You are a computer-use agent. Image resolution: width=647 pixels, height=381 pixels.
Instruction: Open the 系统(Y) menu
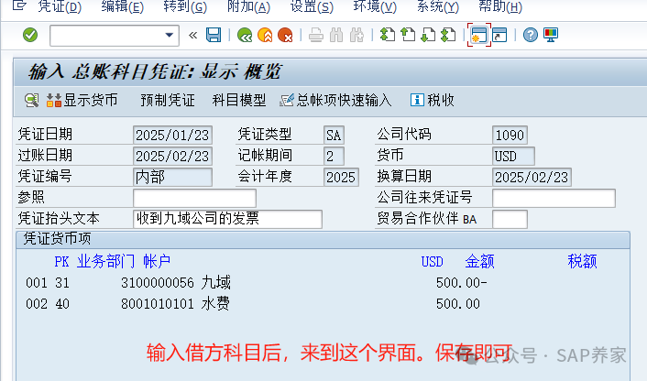point(438,6)
